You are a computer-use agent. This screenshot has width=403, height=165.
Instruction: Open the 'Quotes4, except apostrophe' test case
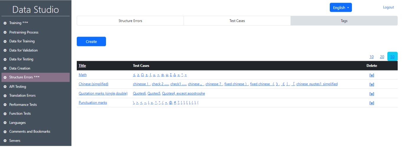click(x=183, y=94)
